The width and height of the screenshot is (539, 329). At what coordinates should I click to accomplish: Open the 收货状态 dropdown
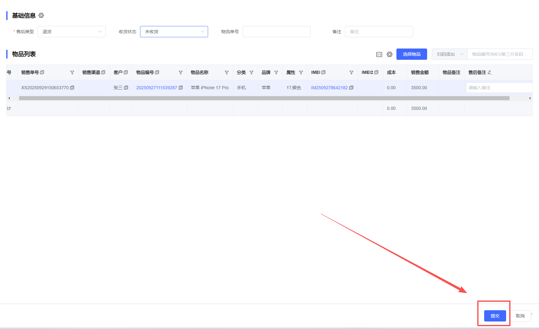point(174,32)
